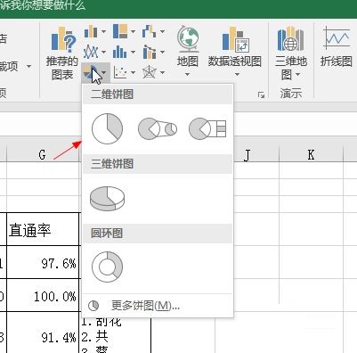357x353 pixels.
Task: Open the 3D Map (三维地图) button
Action: click(x=290, y=53)
